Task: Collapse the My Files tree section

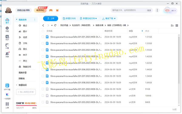Action: pyautogui.click(x=17, y=19)
